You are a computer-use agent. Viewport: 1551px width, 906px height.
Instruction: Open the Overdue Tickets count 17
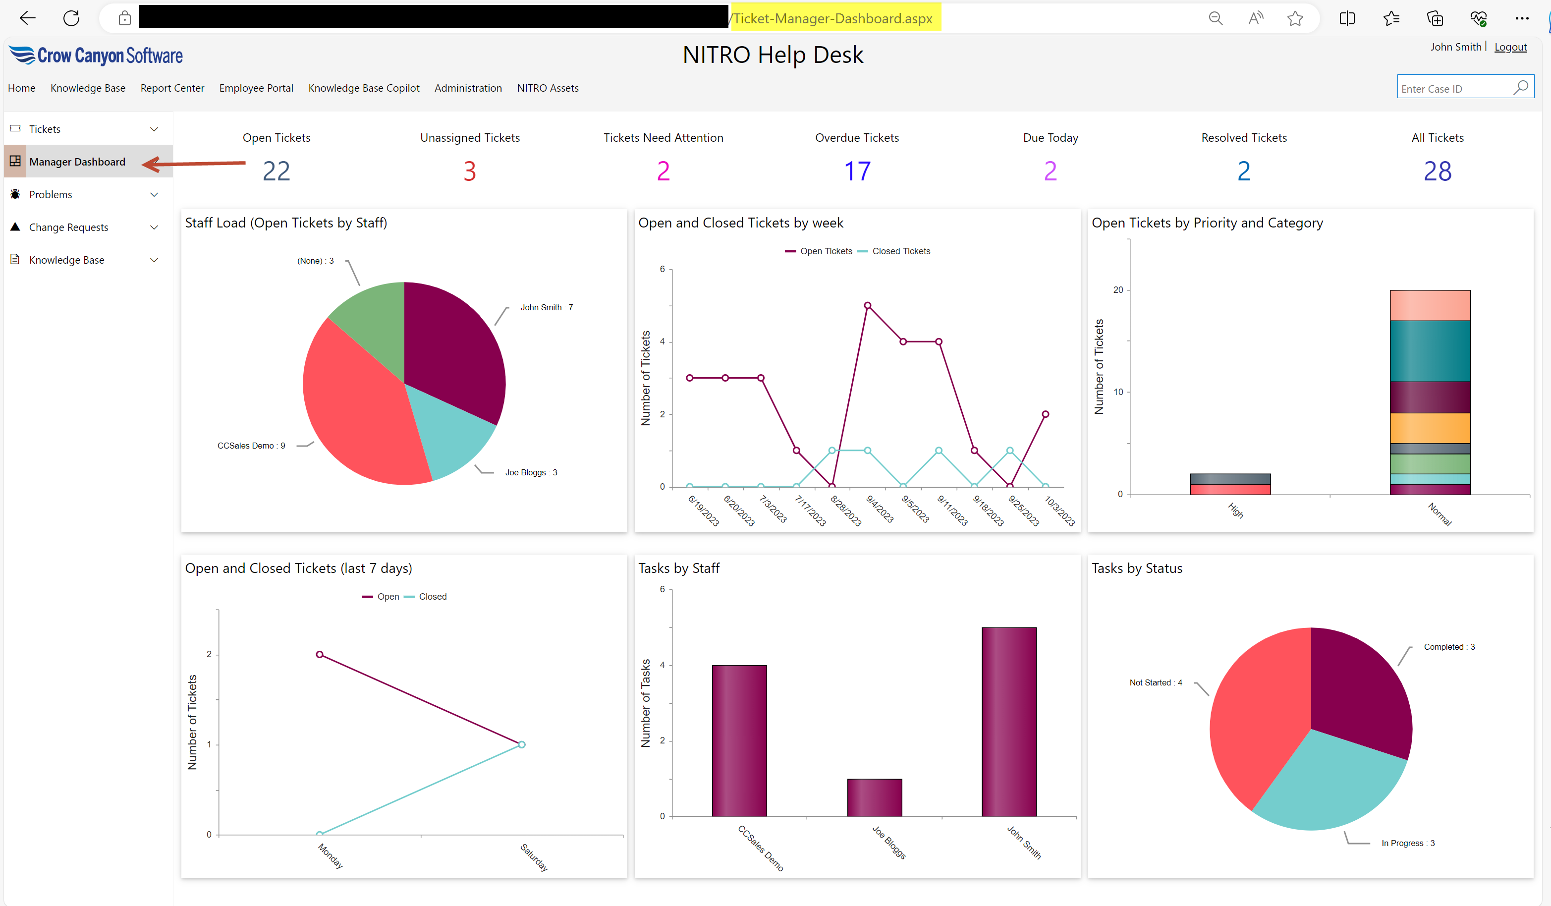pyautogui.click(x=857, y=171)
